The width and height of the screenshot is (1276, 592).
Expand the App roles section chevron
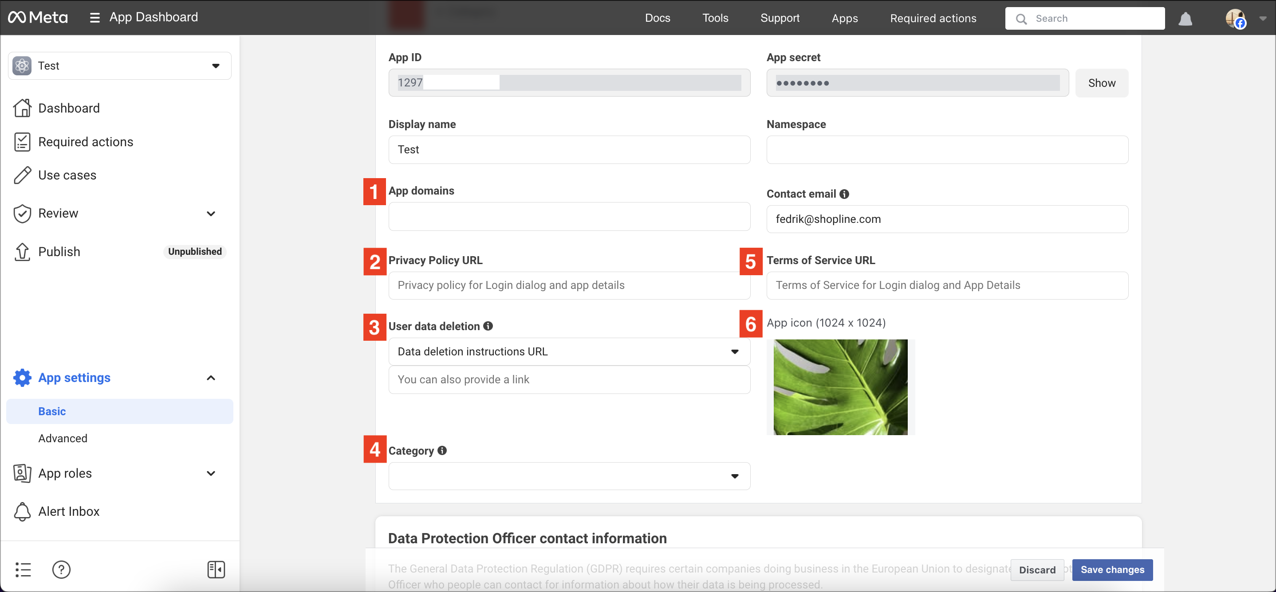(x=211, y=473)
